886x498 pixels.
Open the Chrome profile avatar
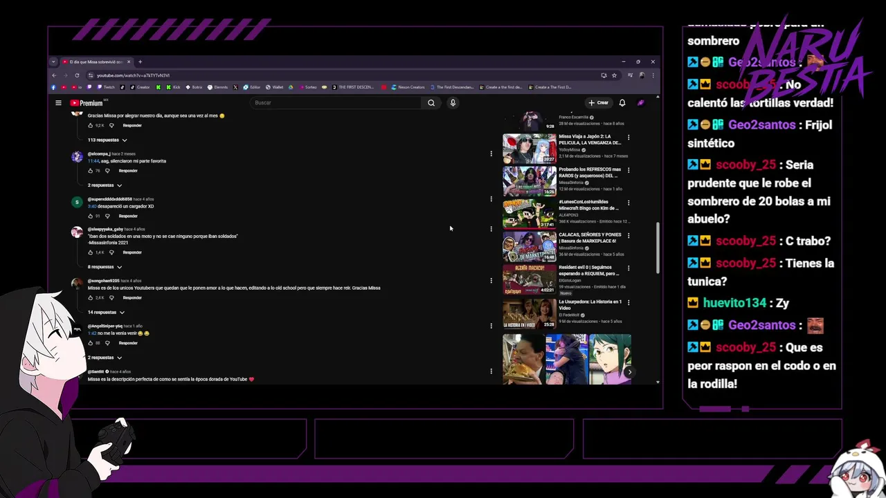click(642, 75)
